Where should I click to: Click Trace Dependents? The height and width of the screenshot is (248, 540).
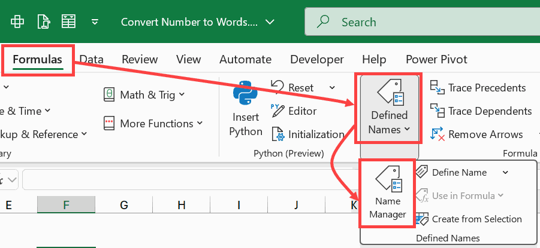click(481, 111)
